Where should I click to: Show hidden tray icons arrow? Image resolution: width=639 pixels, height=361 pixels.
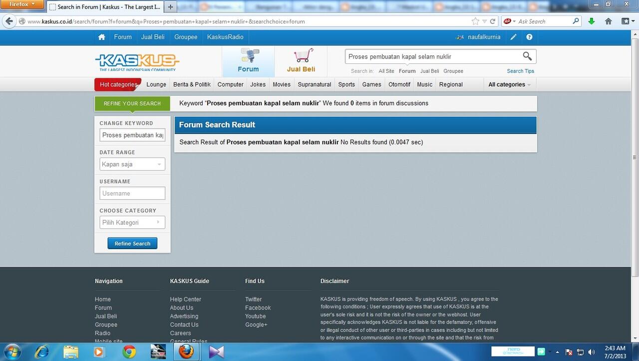pyautogui.click(x=557, y=352)
